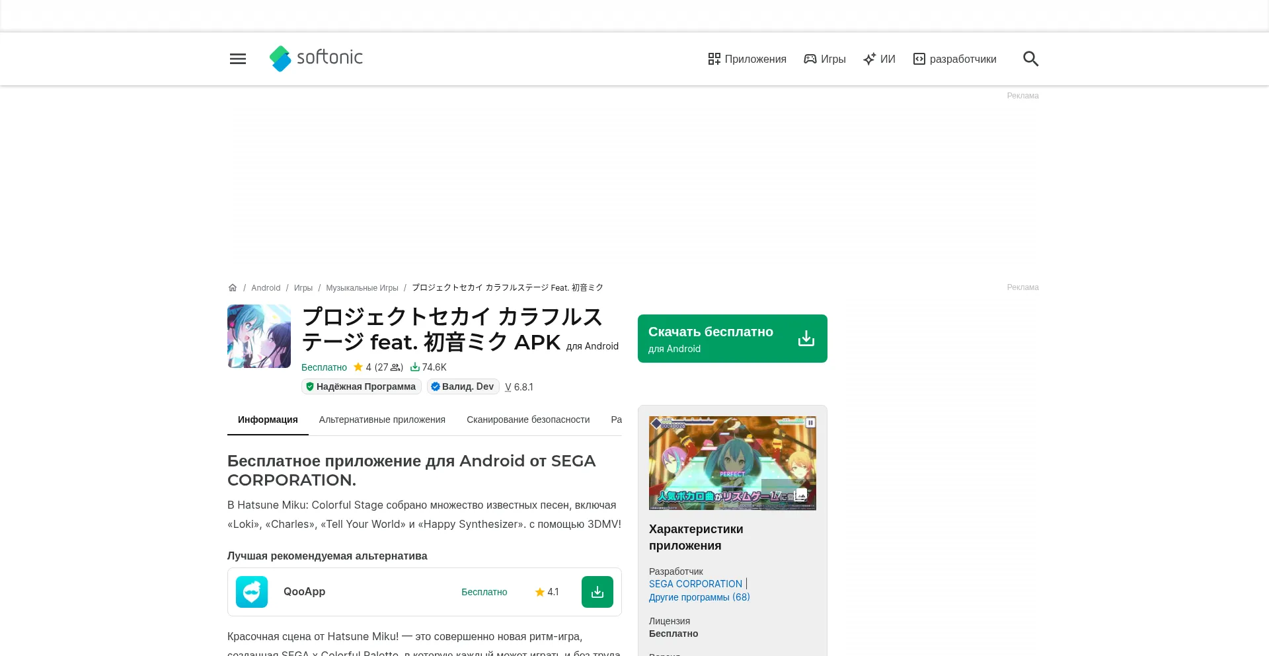Open ИИ in top navigation

[x=879, y=59]
